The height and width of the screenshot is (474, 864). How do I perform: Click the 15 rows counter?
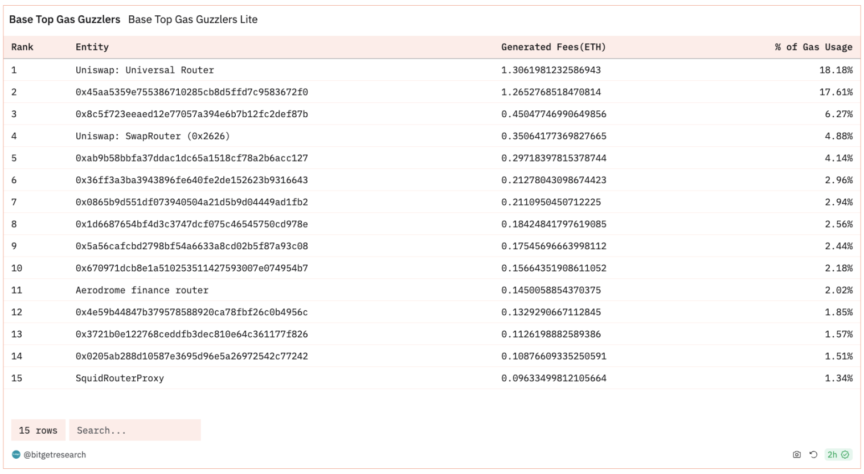coord(38,430)
